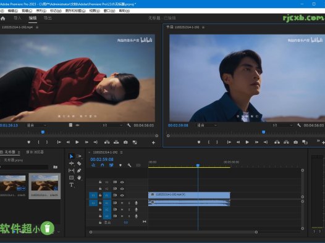Viewport: 325px width, 243px height.
Task: Select the Selection arrow tool
Action: (71, 156)
